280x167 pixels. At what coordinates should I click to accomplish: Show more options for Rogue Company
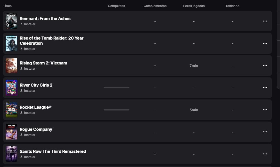pos(265,132)
